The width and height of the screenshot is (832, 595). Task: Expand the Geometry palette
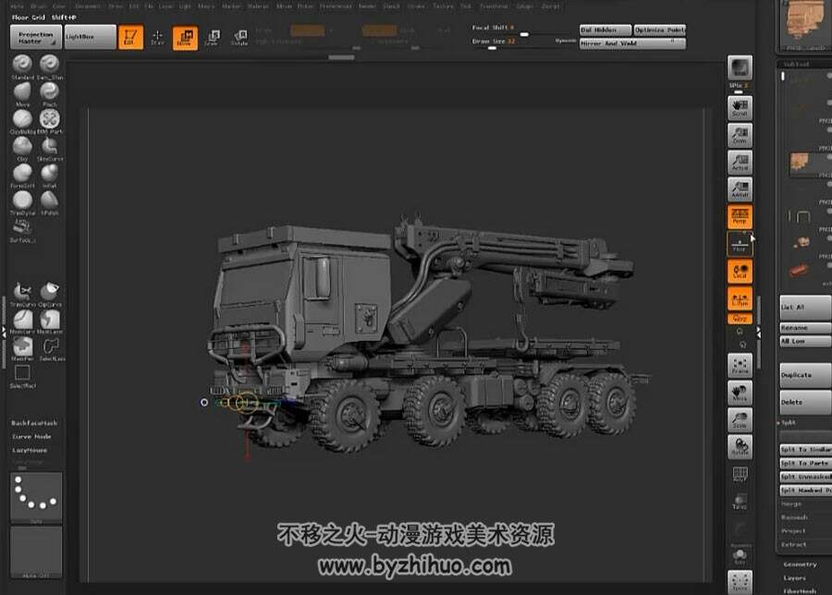pyautogui.click(x=801, y=565)
